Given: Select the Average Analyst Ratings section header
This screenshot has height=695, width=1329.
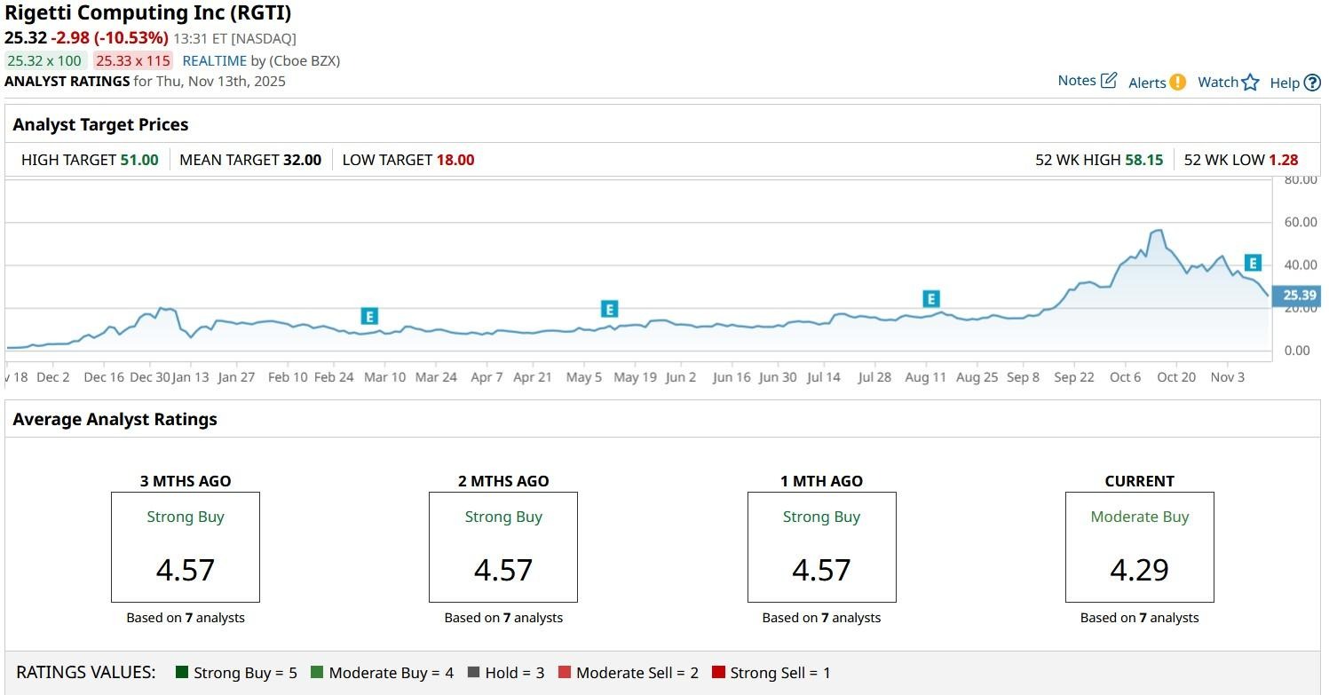Looking at the screenshot, I should point(115,419).
